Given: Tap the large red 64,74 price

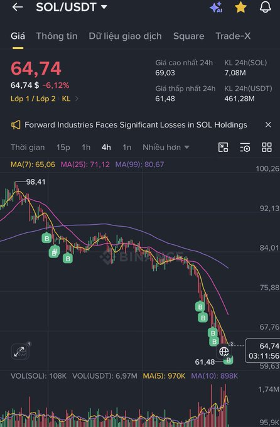Looking at the screenshot, I should point(36,68).
